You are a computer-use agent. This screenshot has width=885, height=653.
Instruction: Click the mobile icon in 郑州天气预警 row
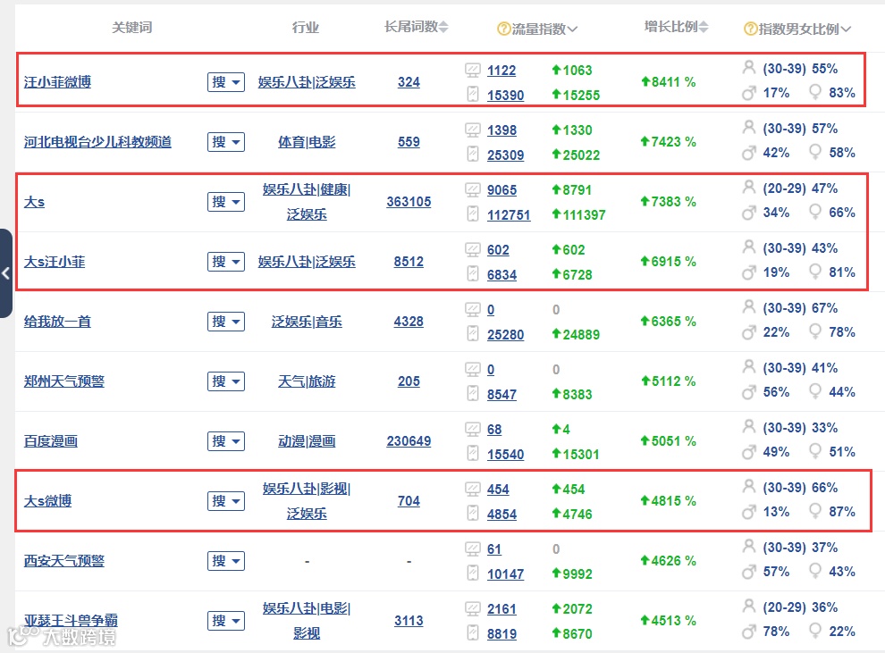[472, 394]
